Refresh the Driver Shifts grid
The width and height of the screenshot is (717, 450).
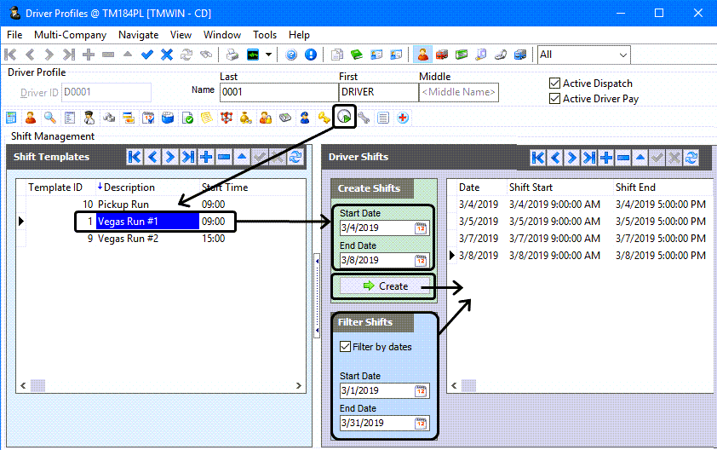691,158
